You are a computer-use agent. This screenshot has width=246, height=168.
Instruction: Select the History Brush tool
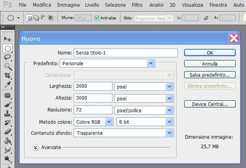[x=8, y=123]
